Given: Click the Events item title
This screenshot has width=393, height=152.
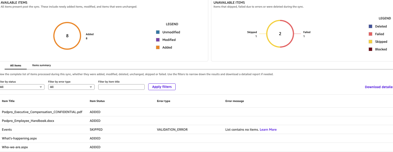Looking at the screenshot, I should 7,130.
